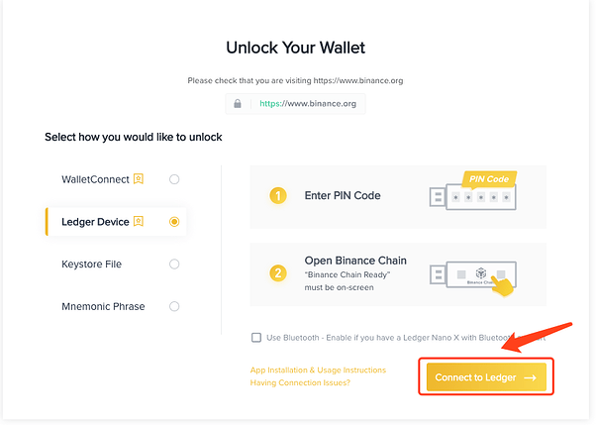Choose the WalletConnect unlock option
This screenshot has height=425, width=596.
pos(97,179)
